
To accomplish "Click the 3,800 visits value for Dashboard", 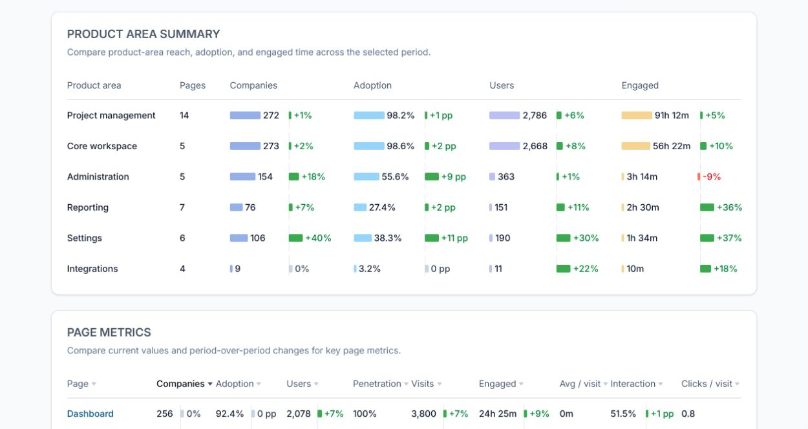I will click(423, 413).
